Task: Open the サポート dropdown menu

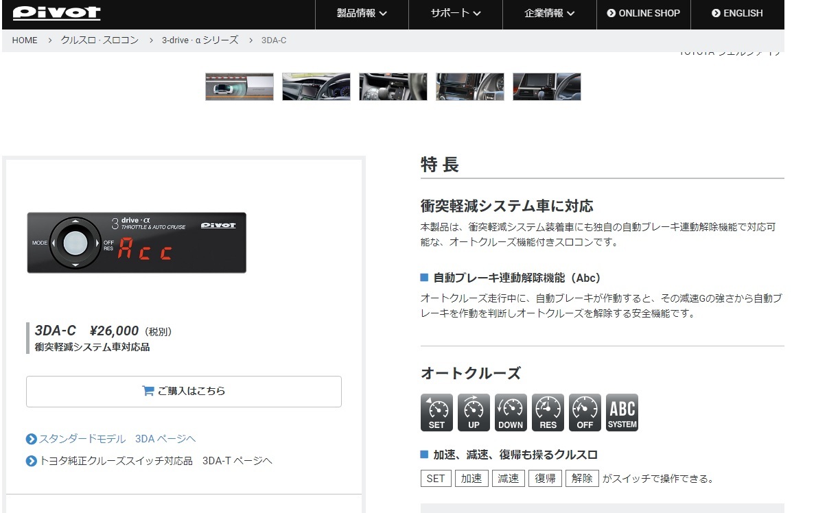Action: click(455, 13)
